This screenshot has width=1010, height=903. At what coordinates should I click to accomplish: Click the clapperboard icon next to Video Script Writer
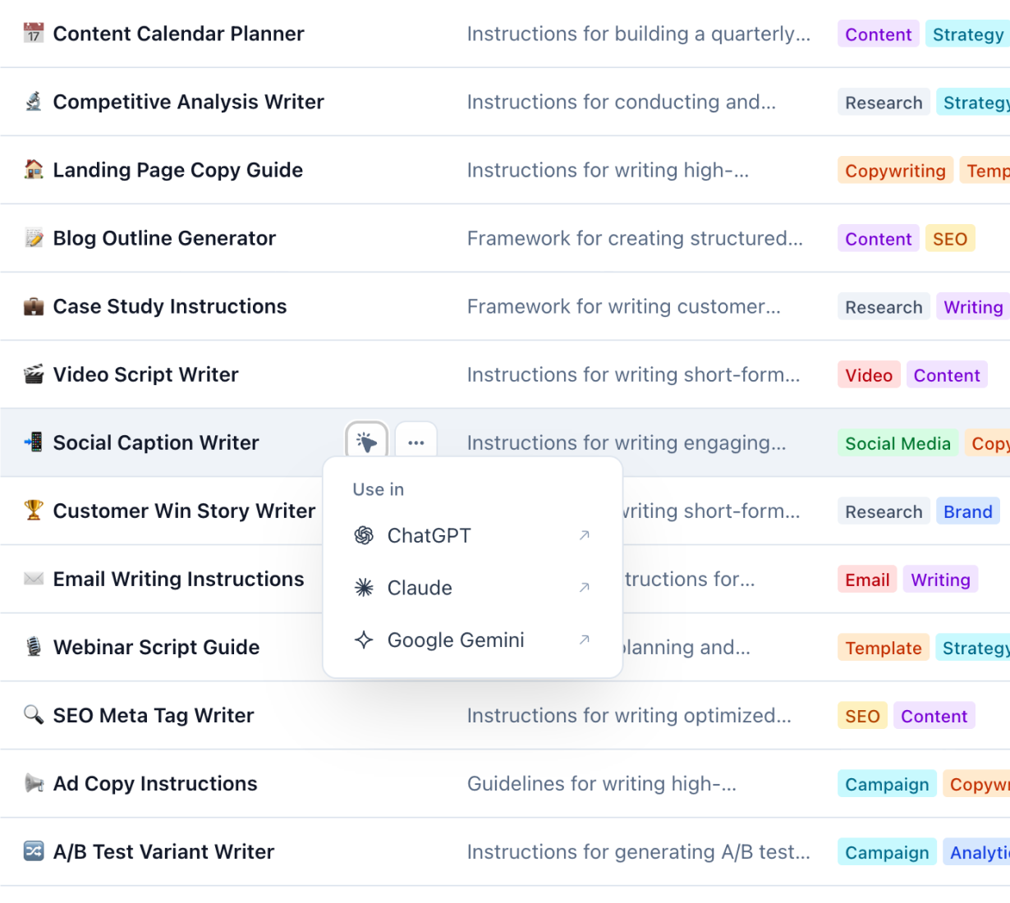[x=33, y=374]
